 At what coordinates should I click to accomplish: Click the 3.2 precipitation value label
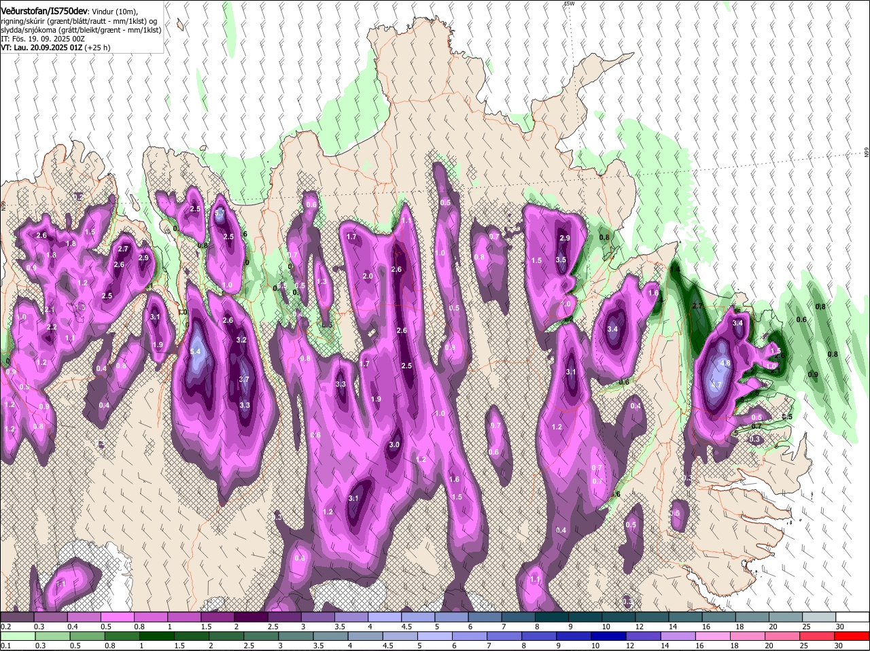(x=241, y=339)
